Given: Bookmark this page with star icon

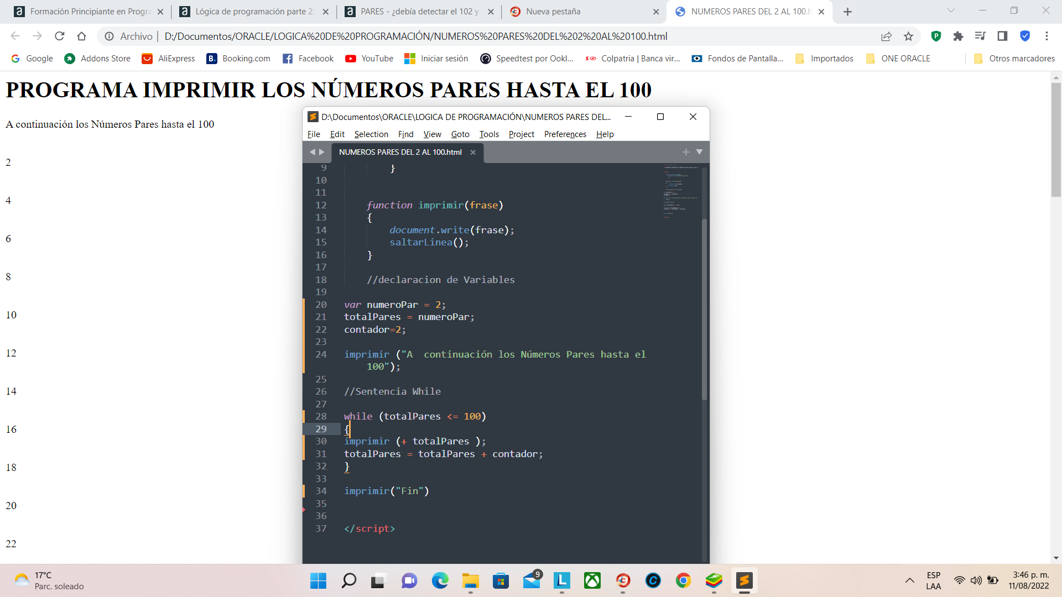Looking at the screenshot, I should click(x=908, y=36).
